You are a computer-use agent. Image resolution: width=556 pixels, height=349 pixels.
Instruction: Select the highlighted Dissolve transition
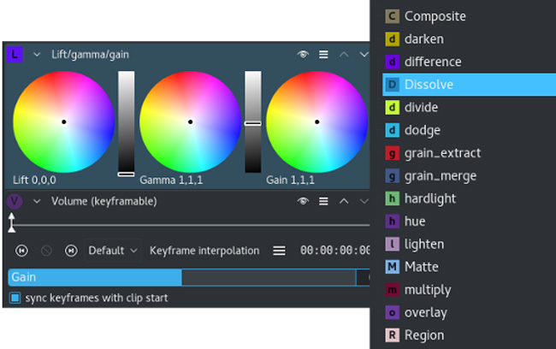pos(469,85)
